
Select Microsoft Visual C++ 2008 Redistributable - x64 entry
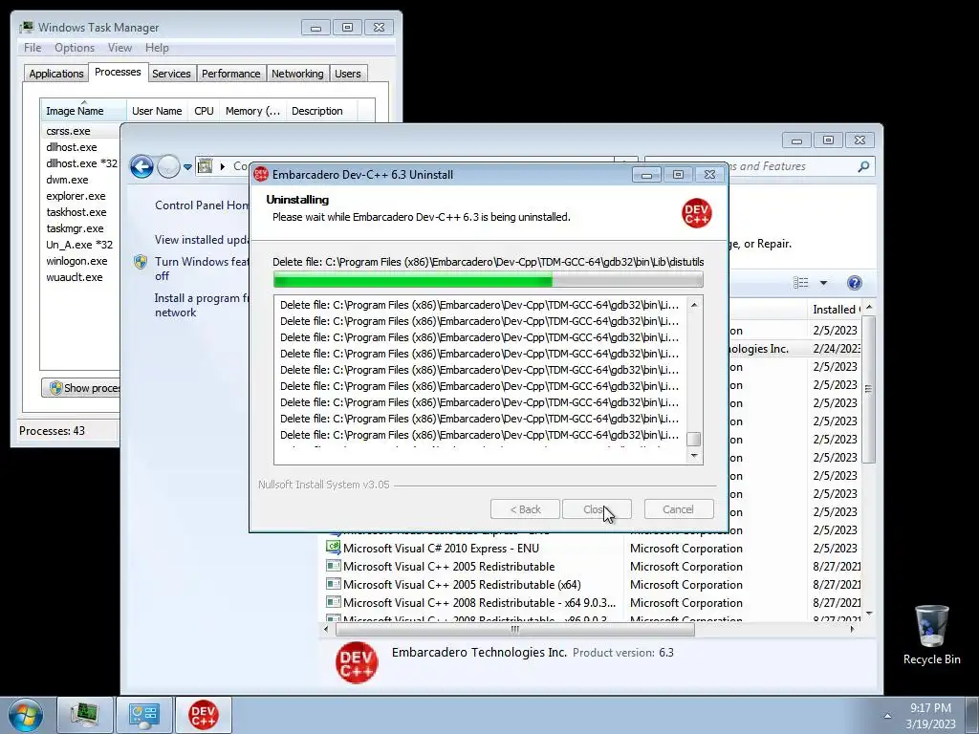[479, 603]
